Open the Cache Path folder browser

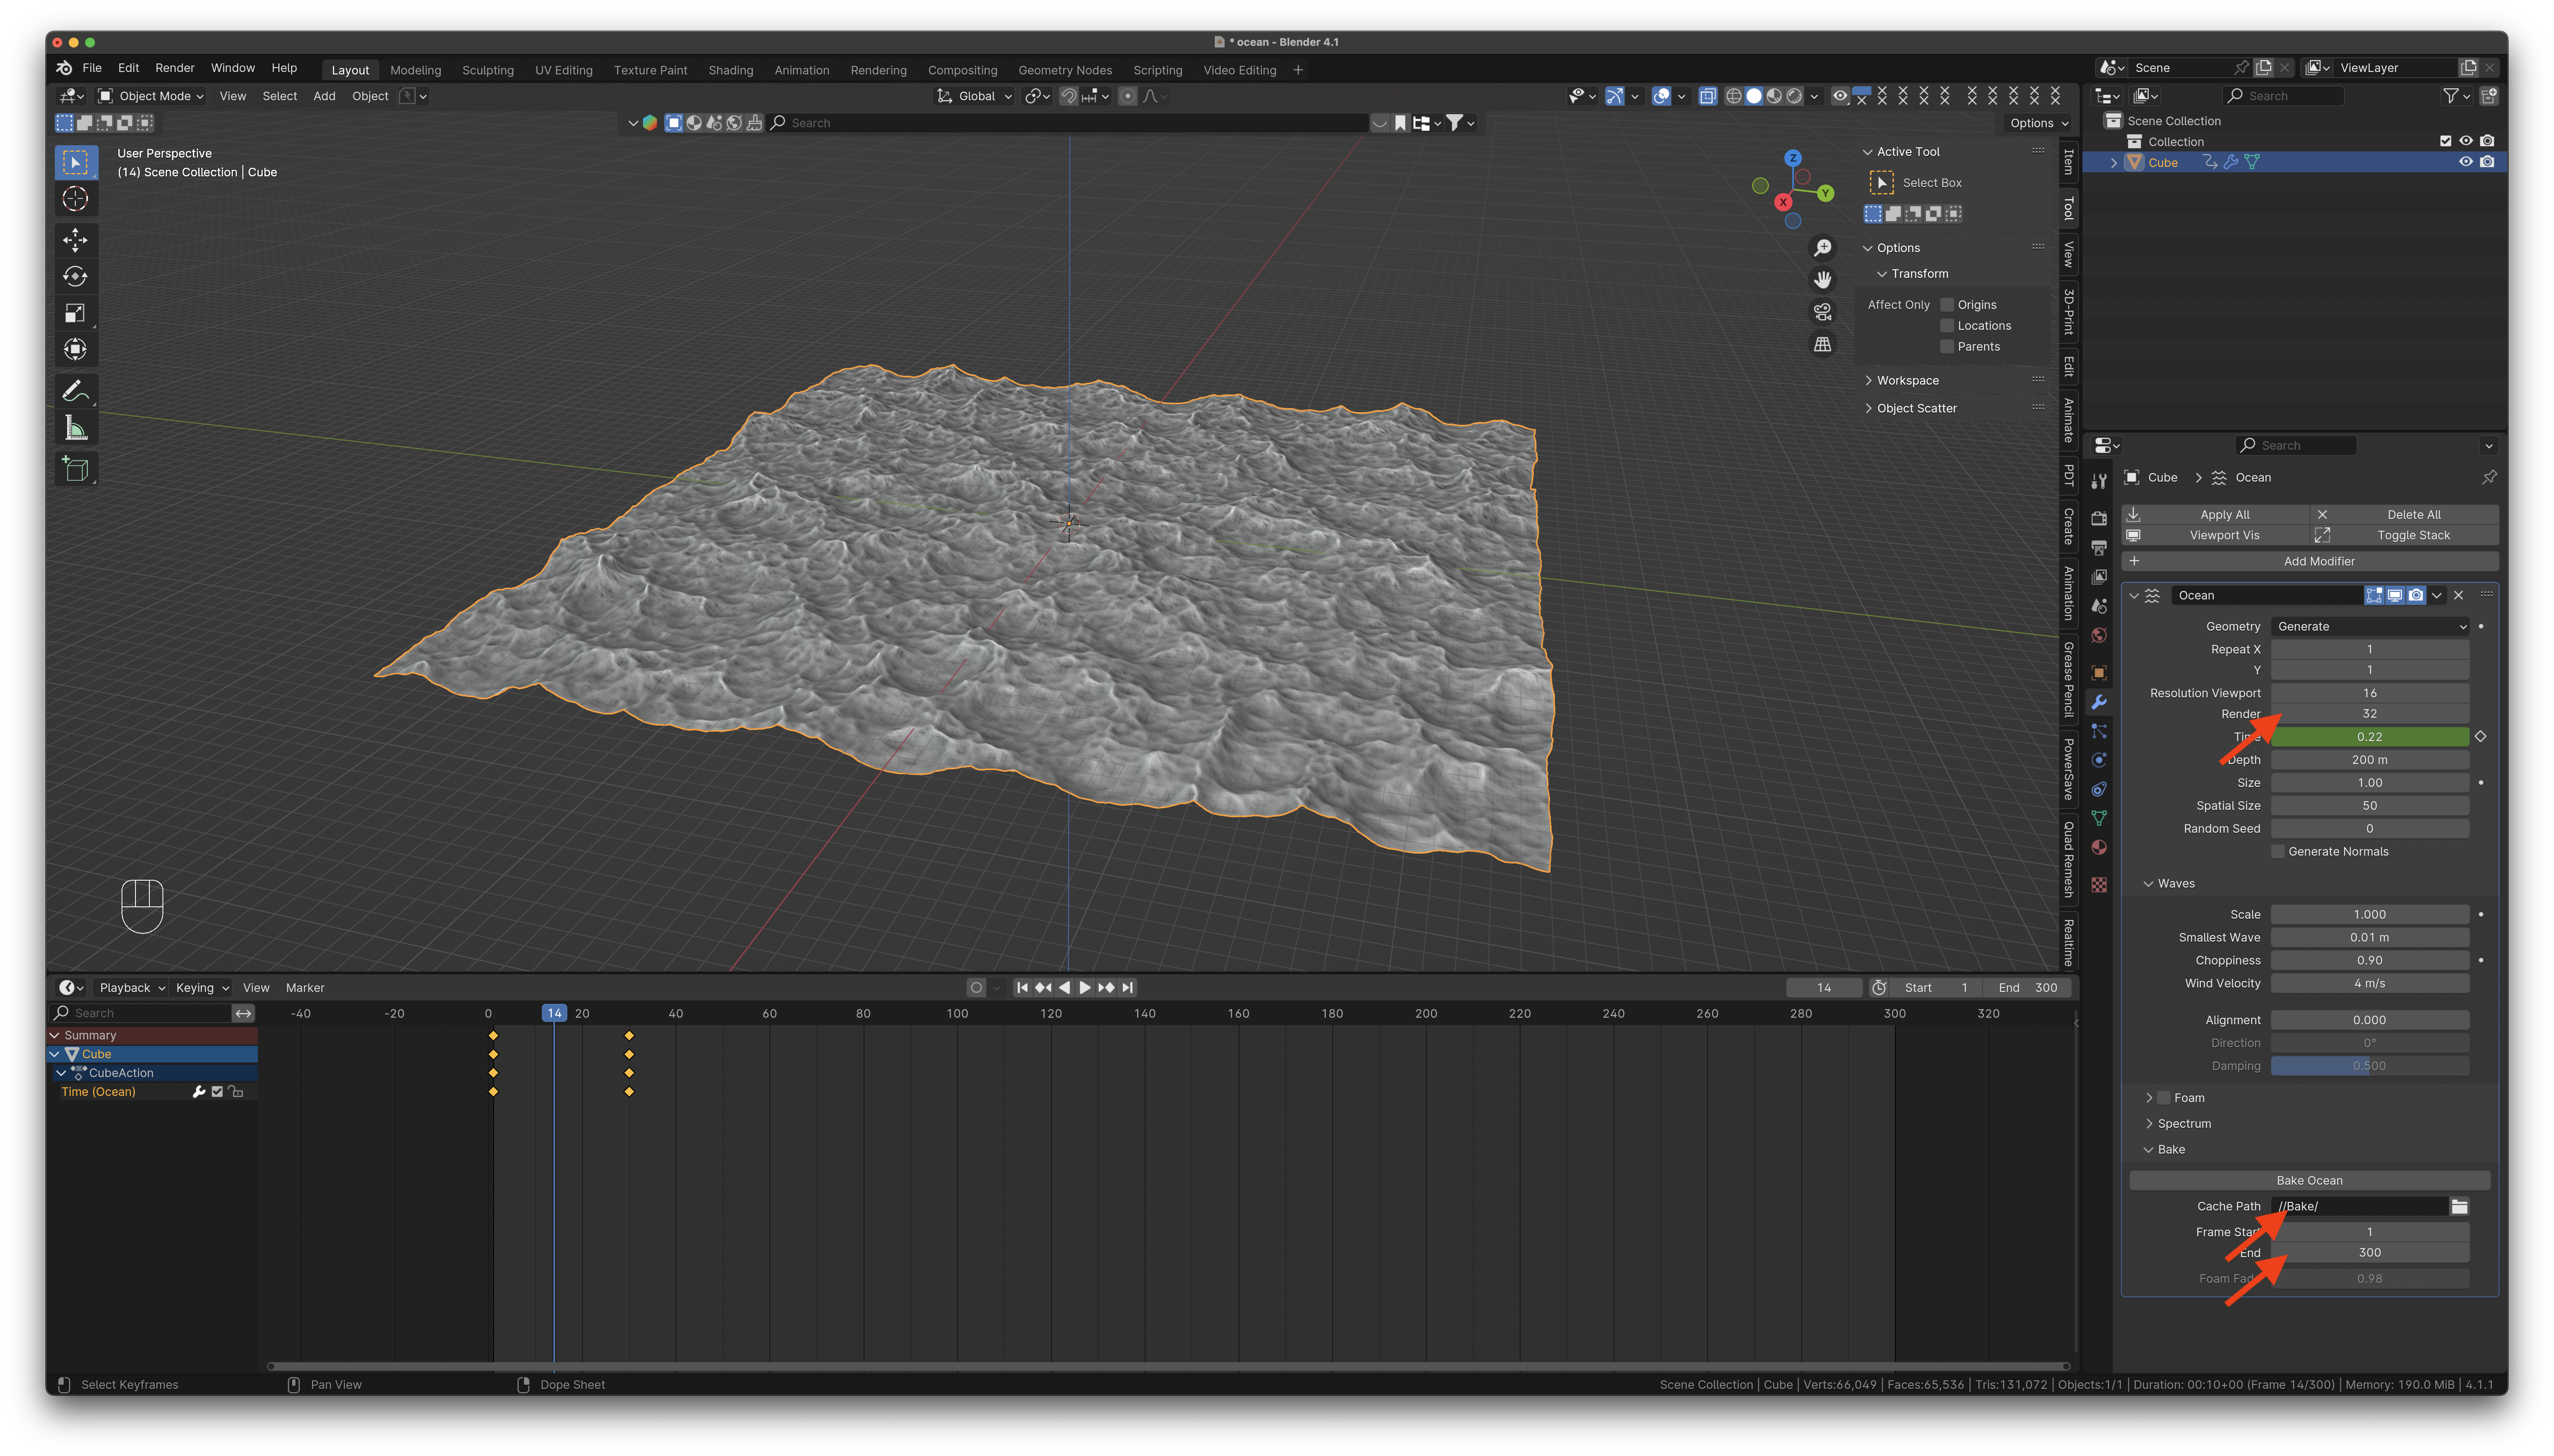point(2459,1207)
